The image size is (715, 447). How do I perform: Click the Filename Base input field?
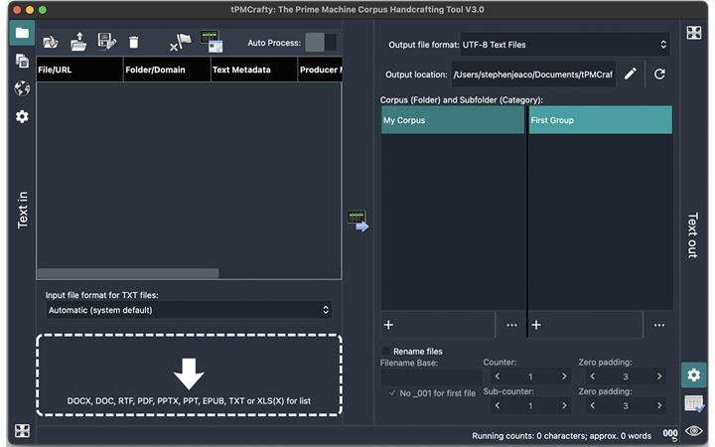coord(431,377)
